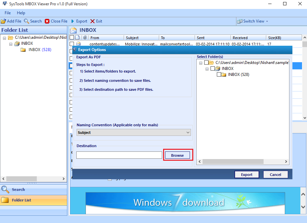The width and height of the screenshot is (307, 223).
Task: Click the preview pane scroll-up arrow
Action: coord(303,195)
